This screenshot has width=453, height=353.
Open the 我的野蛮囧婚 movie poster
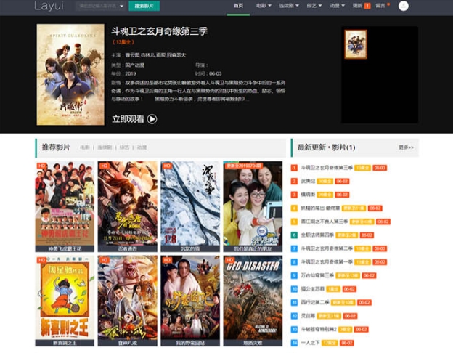(x=190, y=301)
